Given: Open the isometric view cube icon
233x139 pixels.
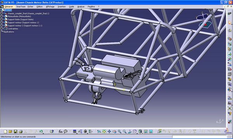Looking at the screenshot, I should [135, 131].
